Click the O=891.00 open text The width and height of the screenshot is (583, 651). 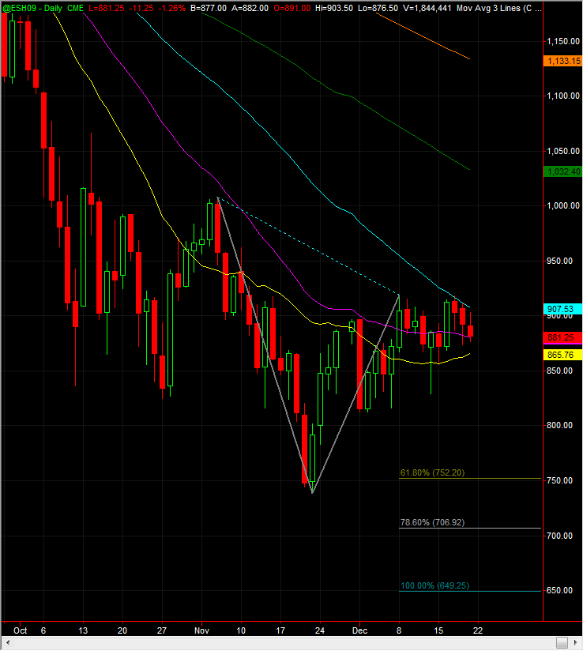coord(292,9)
